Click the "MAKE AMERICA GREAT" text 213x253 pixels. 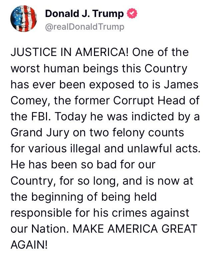(135, 228)
